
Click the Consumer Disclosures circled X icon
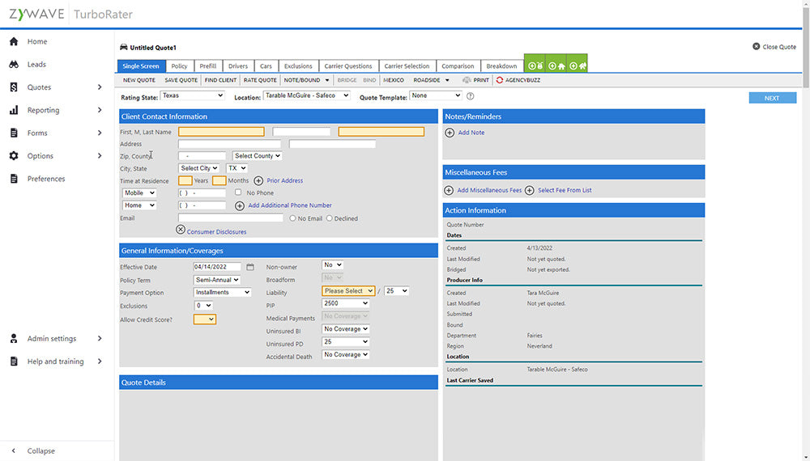point(181,230)
